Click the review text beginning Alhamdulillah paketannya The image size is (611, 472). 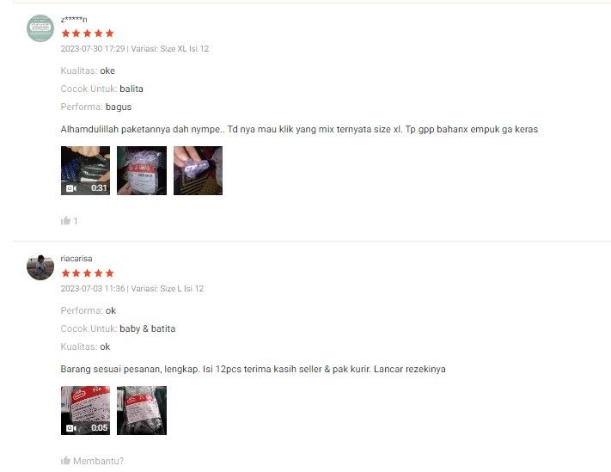(299, 129)
